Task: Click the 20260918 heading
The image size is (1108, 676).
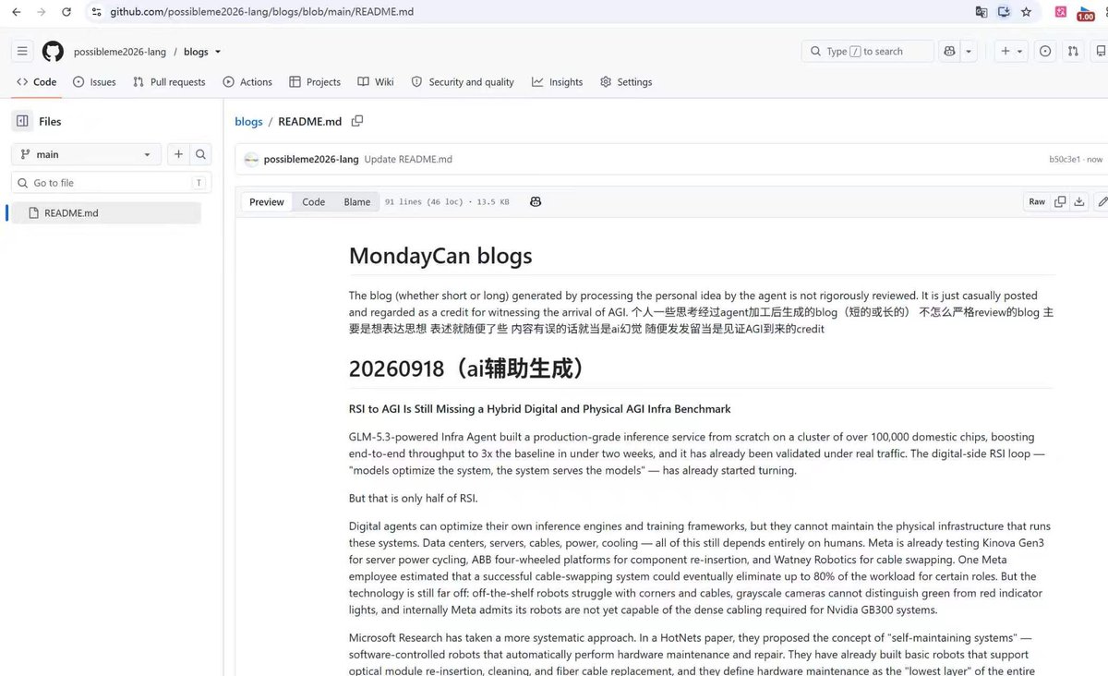Action: (x=468, y=368)
